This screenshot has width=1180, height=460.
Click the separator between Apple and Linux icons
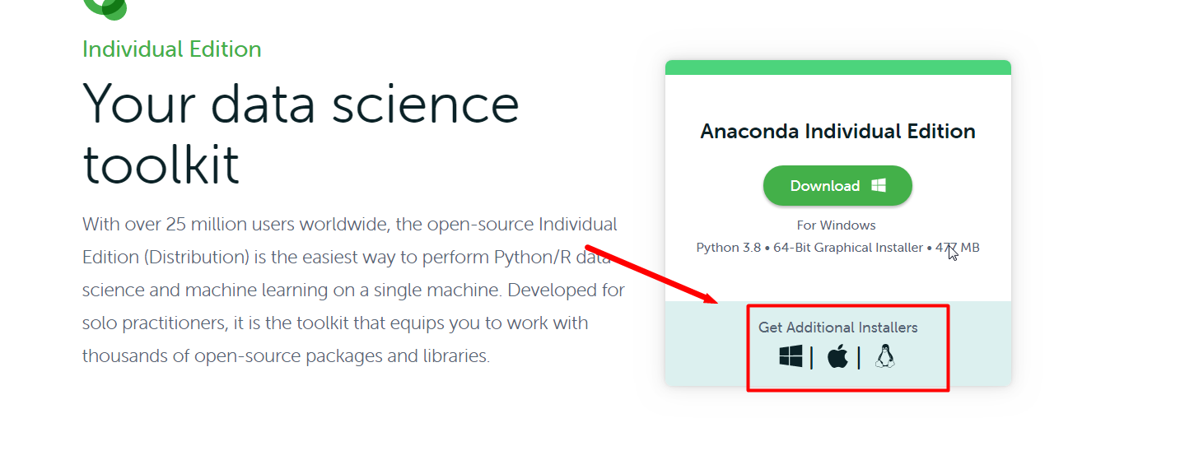pos(859,358)
